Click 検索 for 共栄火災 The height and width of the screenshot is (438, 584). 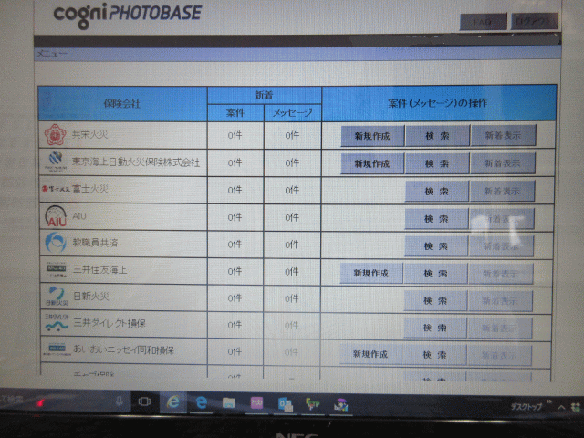[x=438, y=136]
